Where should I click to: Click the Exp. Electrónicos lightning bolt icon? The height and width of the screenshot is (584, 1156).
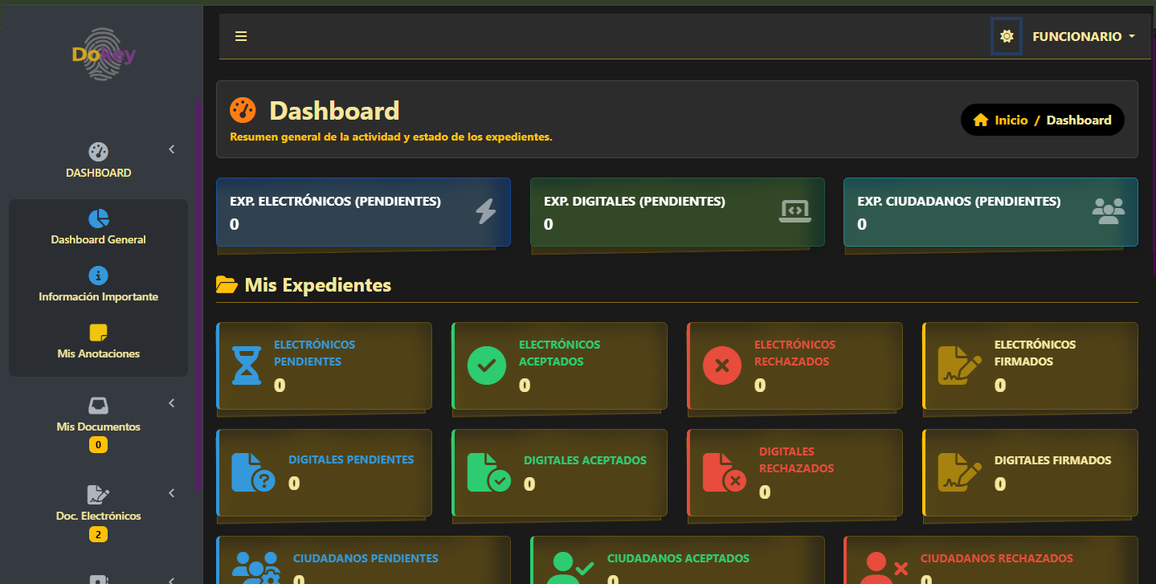(485, 211)
